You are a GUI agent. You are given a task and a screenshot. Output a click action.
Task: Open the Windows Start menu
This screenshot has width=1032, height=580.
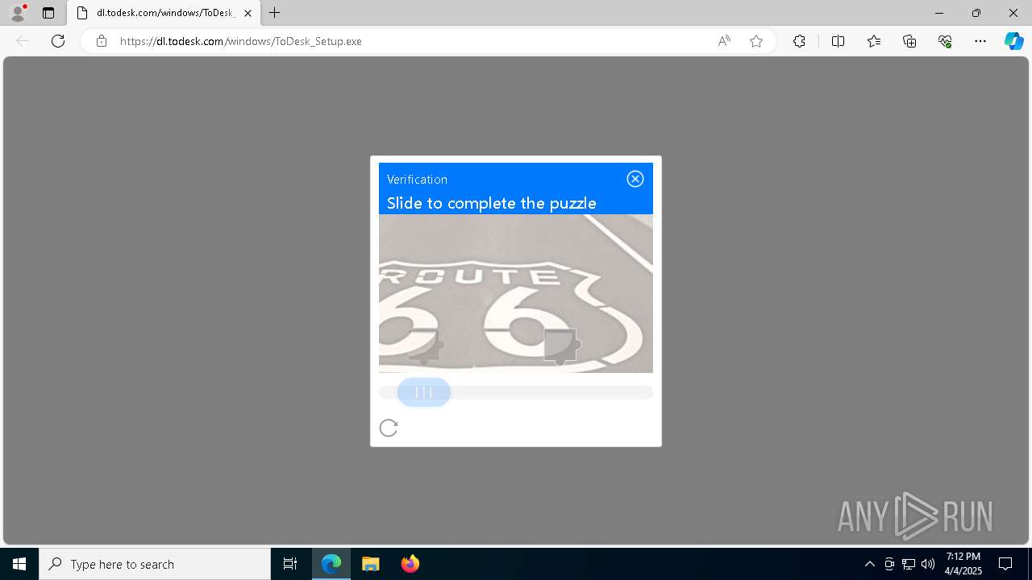click(19, 564)
